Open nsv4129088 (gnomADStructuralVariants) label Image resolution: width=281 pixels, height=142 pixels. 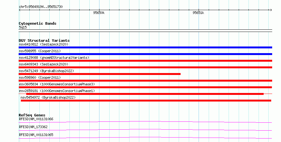click(x=54, y=58)
